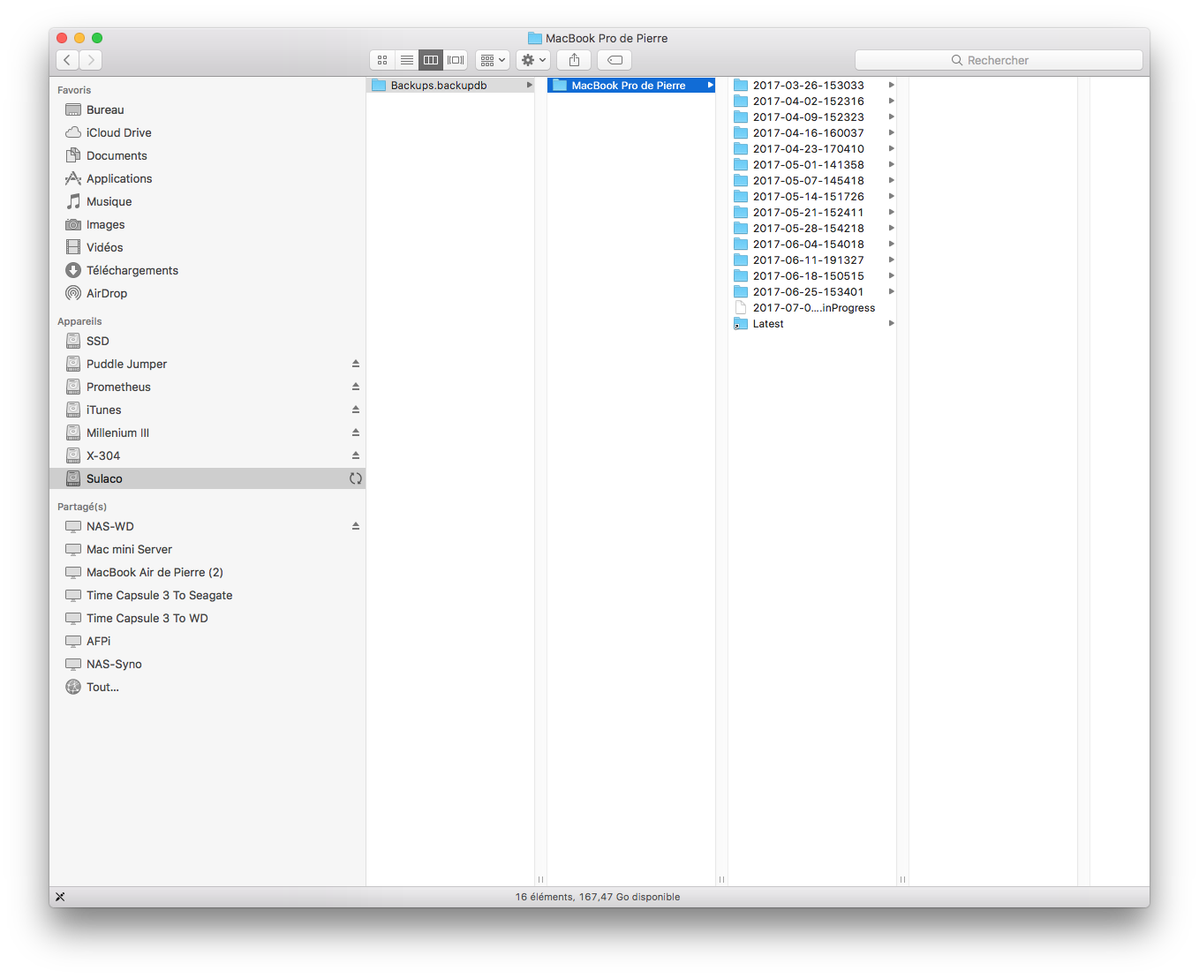Click the Musique note icon
The width and height of the screenshot is (1199, 978).
click(73, 201)
